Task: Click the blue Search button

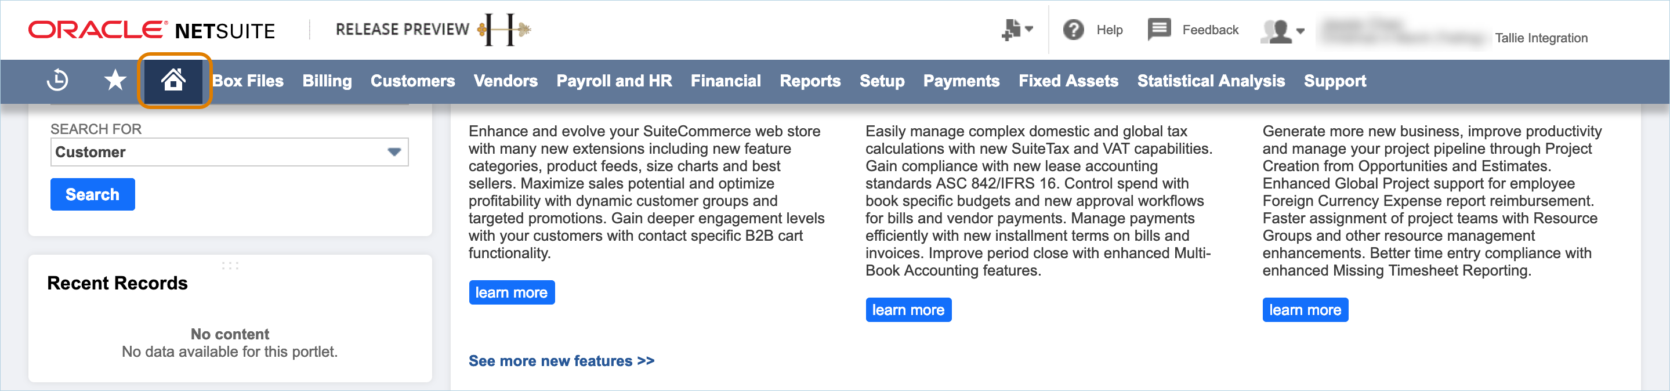Action: [x=93, y=194]
